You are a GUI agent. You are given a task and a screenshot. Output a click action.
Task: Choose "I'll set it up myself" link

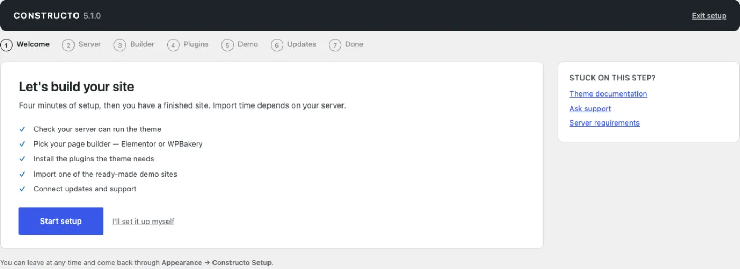click(143, 222)
